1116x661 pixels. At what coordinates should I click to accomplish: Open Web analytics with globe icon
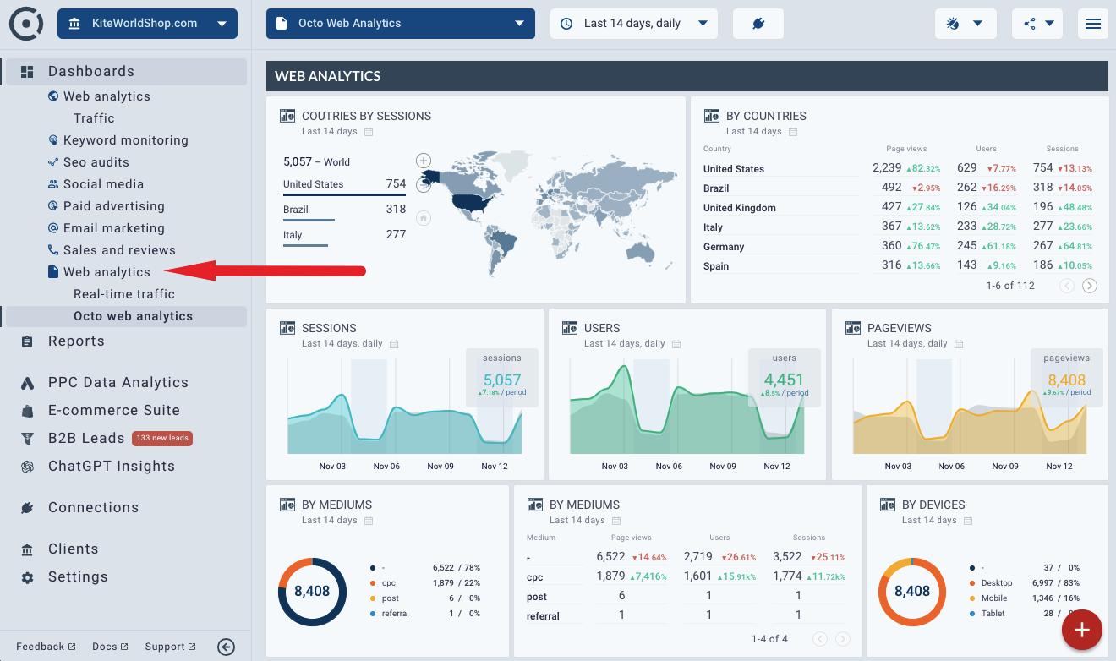click(107, 96)
